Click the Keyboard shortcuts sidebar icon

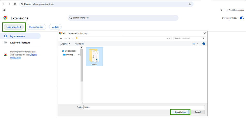coord(5,42)
